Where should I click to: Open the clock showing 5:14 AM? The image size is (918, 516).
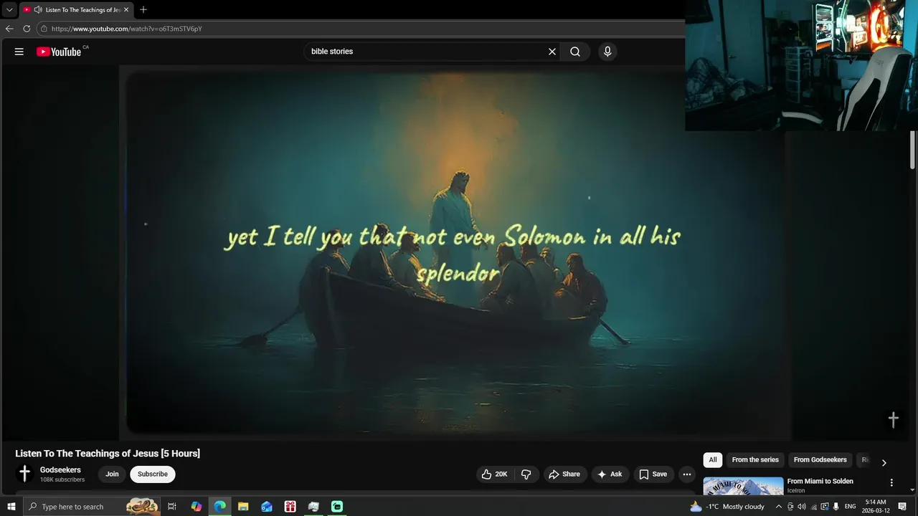pos(877,507)
